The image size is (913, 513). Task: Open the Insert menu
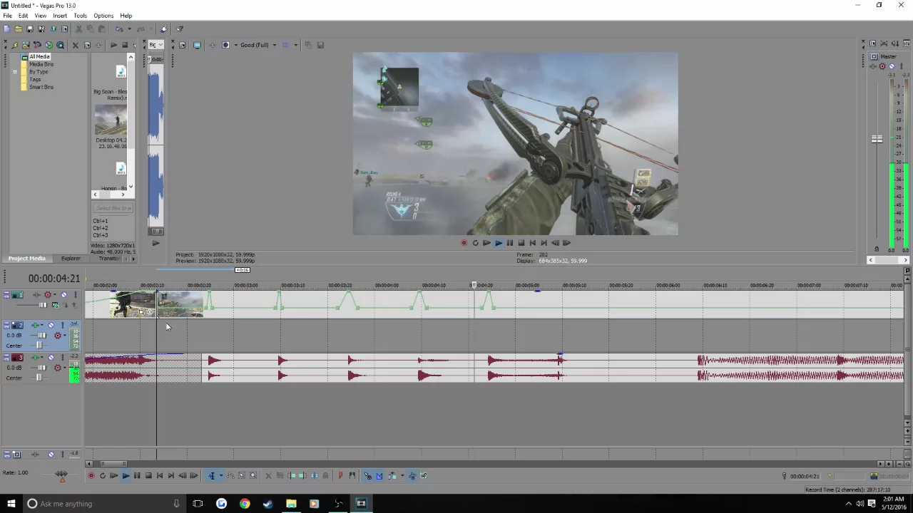[60, 16]
